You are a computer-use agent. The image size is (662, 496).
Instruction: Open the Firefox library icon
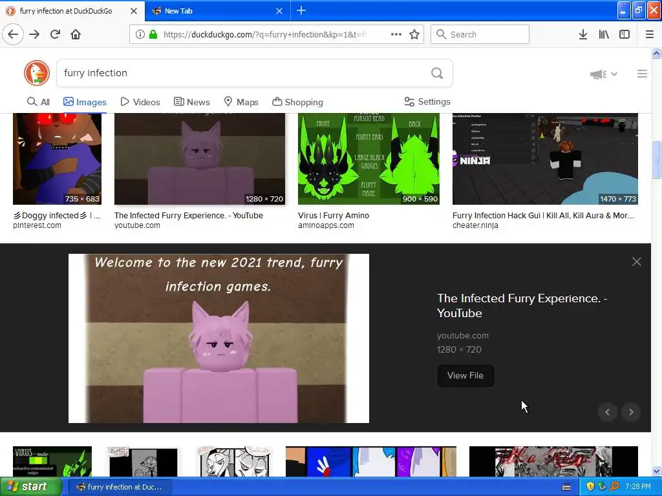604,34
